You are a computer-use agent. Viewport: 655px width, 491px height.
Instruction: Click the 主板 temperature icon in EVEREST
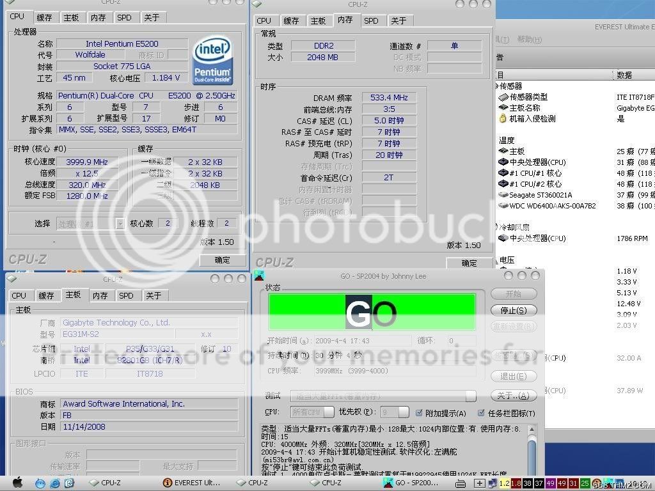click(x=503, y=151)
